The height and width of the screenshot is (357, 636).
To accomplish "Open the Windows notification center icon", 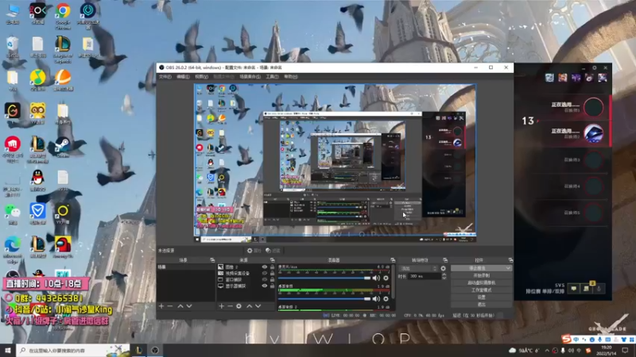I will (625, 351).
